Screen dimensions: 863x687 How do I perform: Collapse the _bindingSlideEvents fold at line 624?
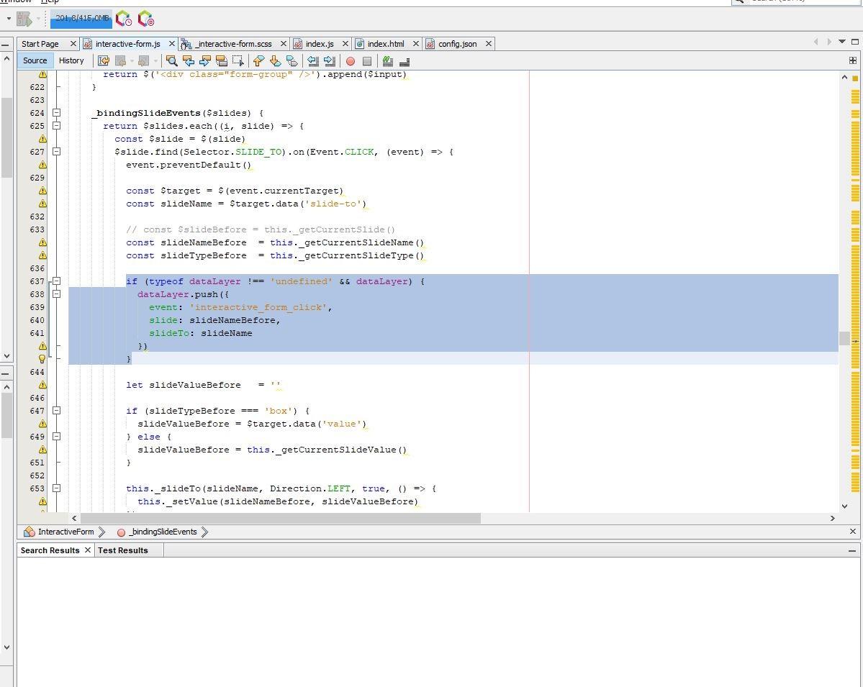pyautogui.click(x=57, y=113)
